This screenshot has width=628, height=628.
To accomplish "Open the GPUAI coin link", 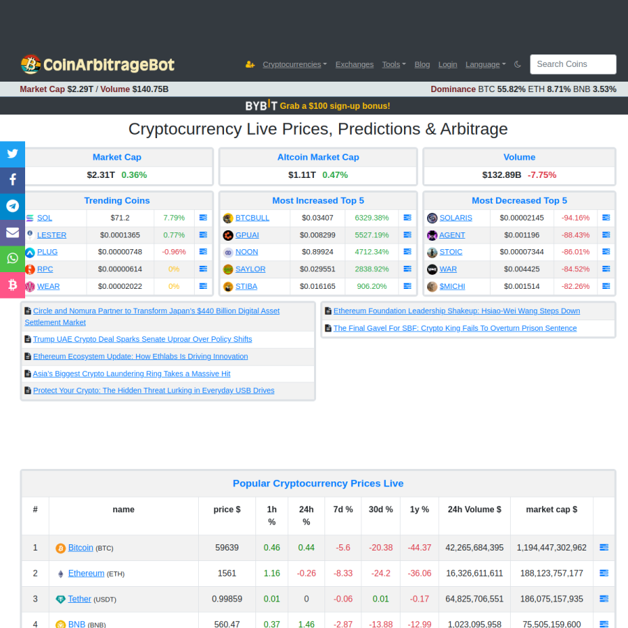I will coord(247,235).
